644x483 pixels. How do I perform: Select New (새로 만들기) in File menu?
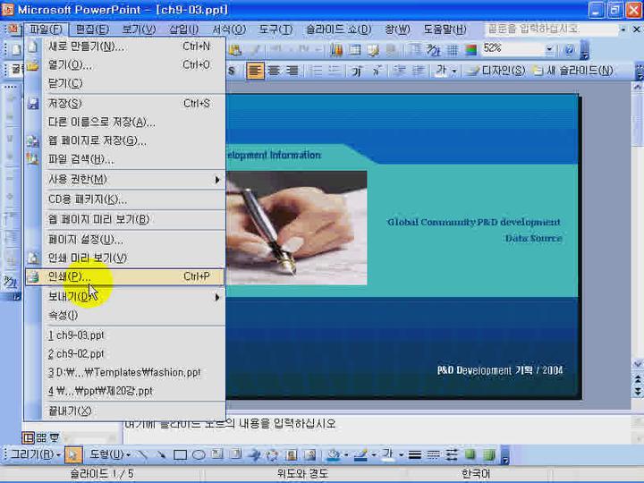(x=124, y=47)
